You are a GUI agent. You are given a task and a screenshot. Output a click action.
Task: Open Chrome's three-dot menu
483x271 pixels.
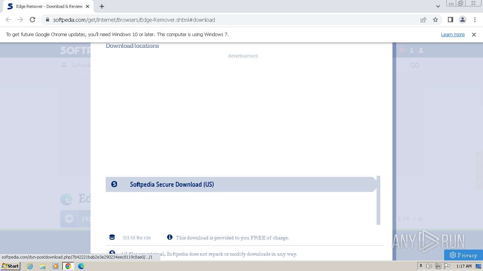pos(474,20)
